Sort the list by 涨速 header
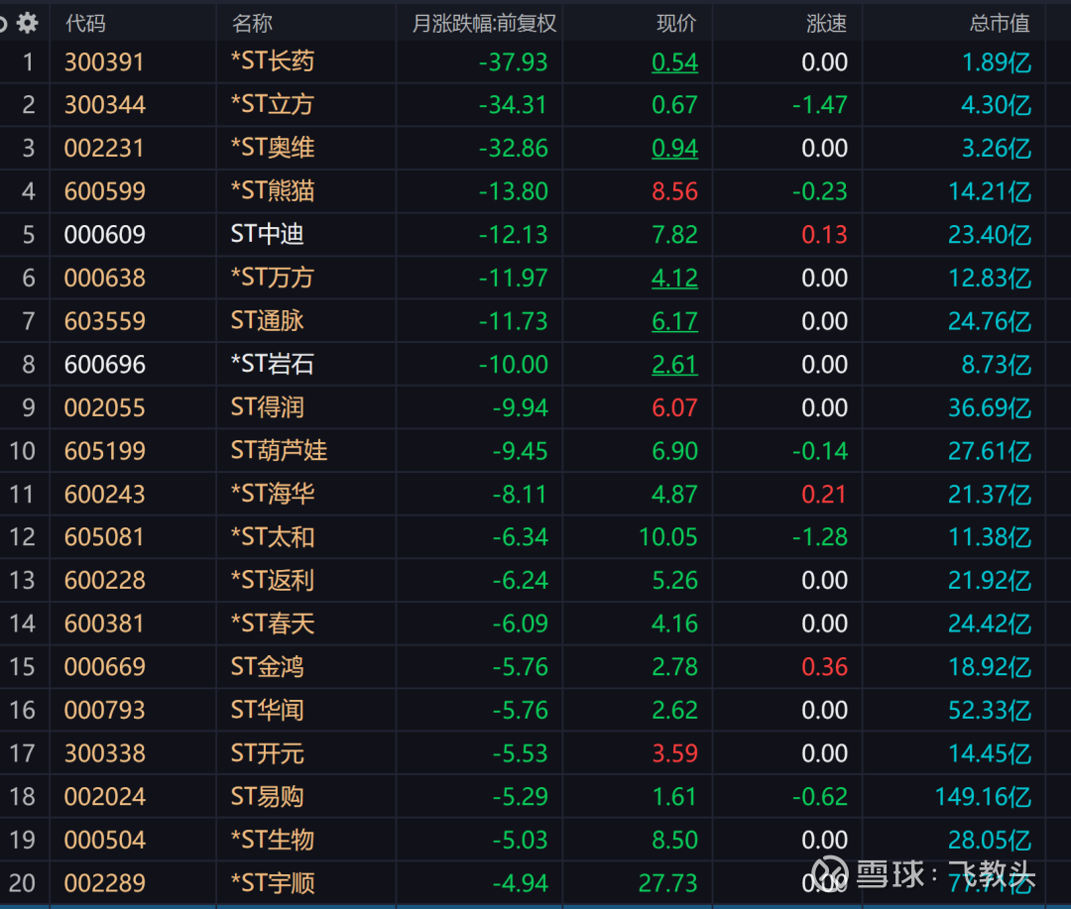This screenshot has width=1071, height=909. (x=826, y=23)
